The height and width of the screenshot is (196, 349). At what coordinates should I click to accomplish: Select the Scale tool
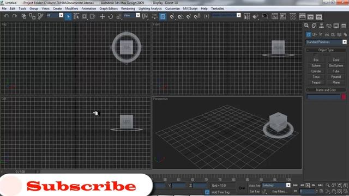coord(119,16)
